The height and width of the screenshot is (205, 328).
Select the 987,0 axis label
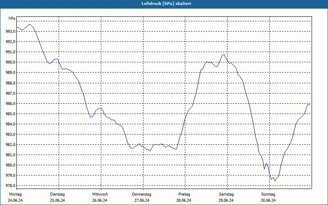11,93
